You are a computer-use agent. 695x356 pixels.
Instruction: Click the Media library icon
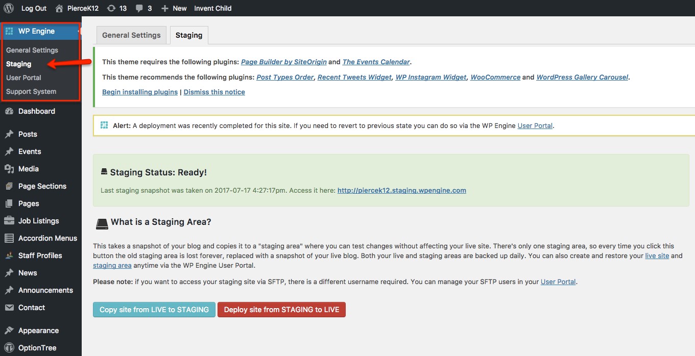pyautogui.click(x=9, y=169)
